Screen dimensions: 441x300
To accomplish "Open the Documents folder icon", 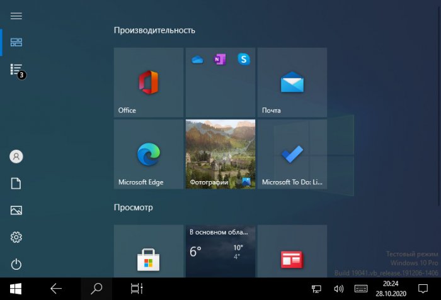I will 16,183.
